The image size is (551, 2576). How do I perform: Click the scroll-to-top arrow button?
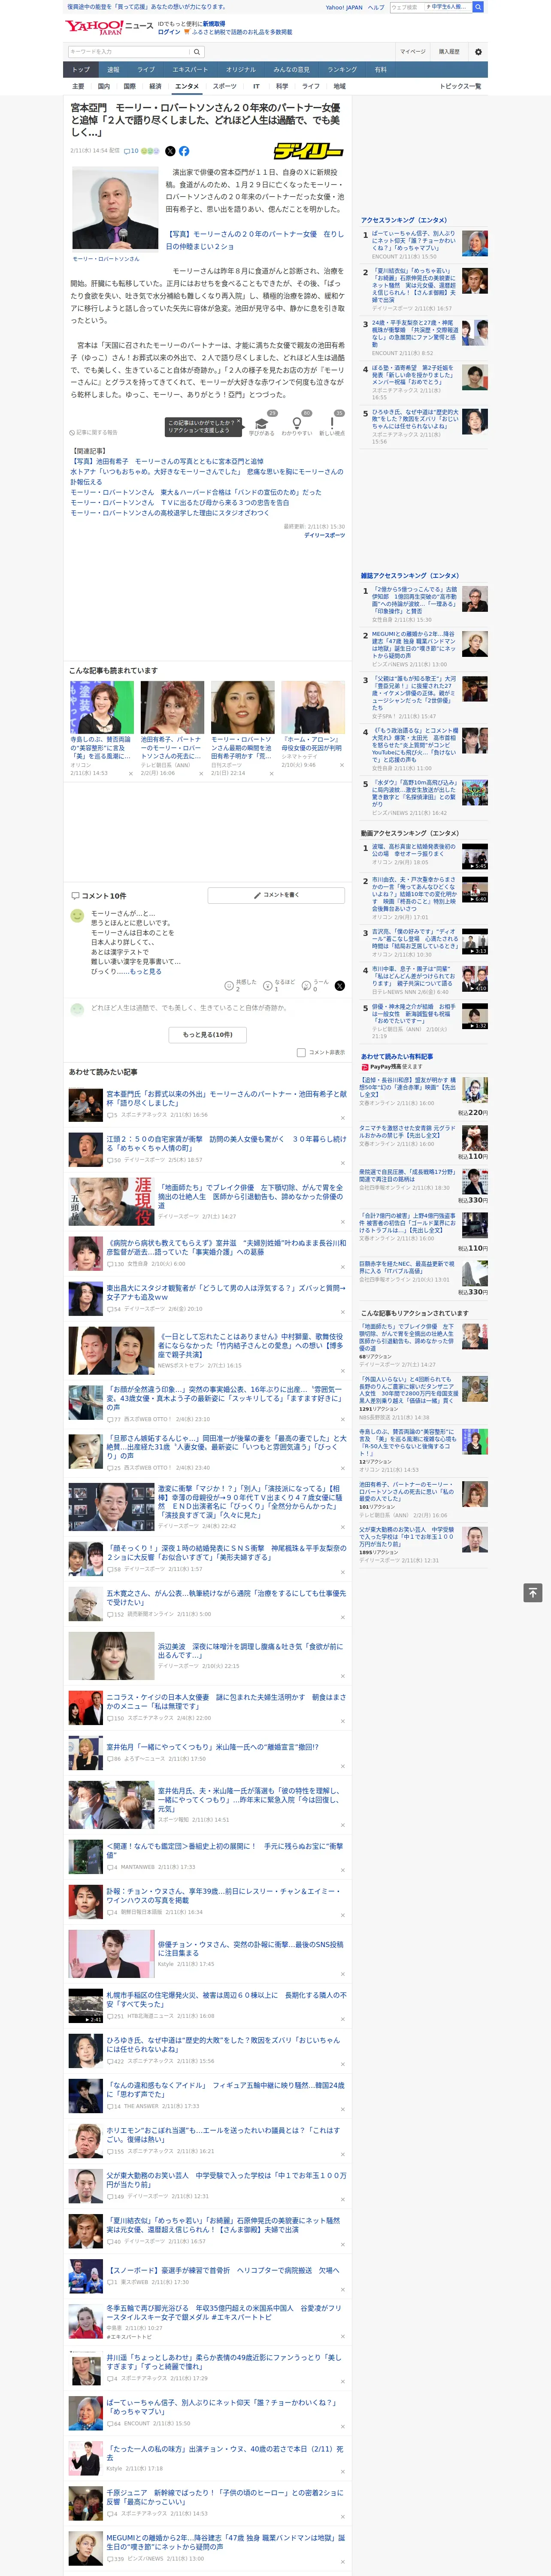tap(533, 1592)
